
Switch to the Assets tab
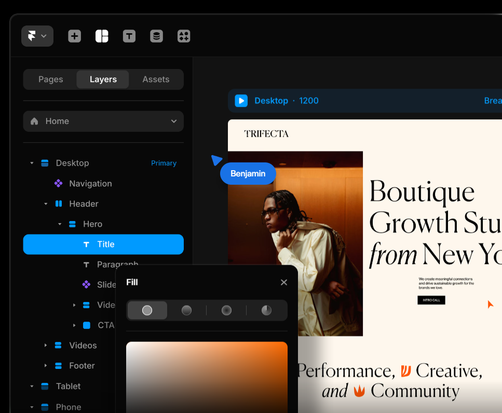(156, 79)
